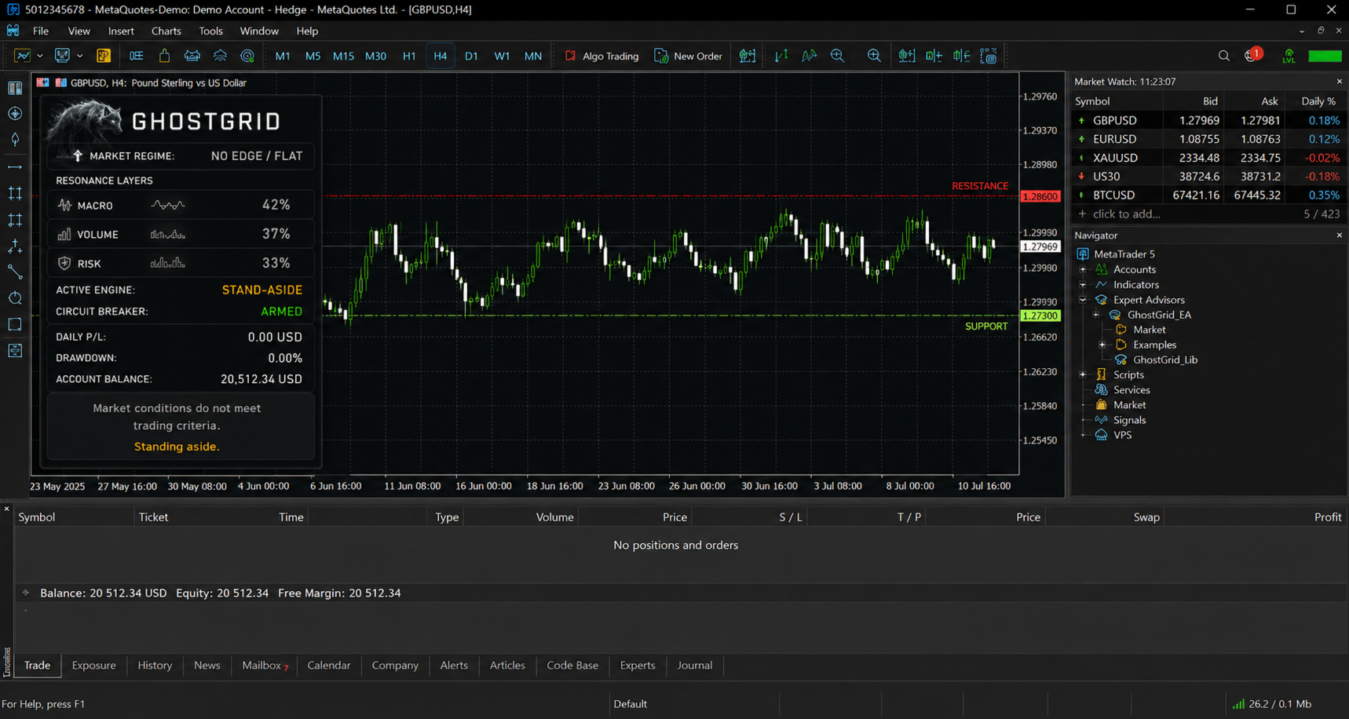Switch chart timeframe to M15

[343, 56]
